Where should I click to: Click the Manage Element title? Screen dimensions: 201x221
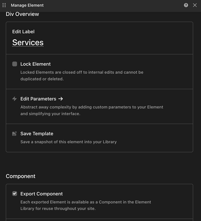coord(27,5)
